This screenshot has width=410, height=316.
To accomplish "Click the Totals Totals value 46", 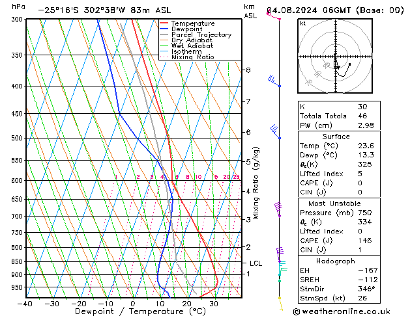I will (362, 116).
